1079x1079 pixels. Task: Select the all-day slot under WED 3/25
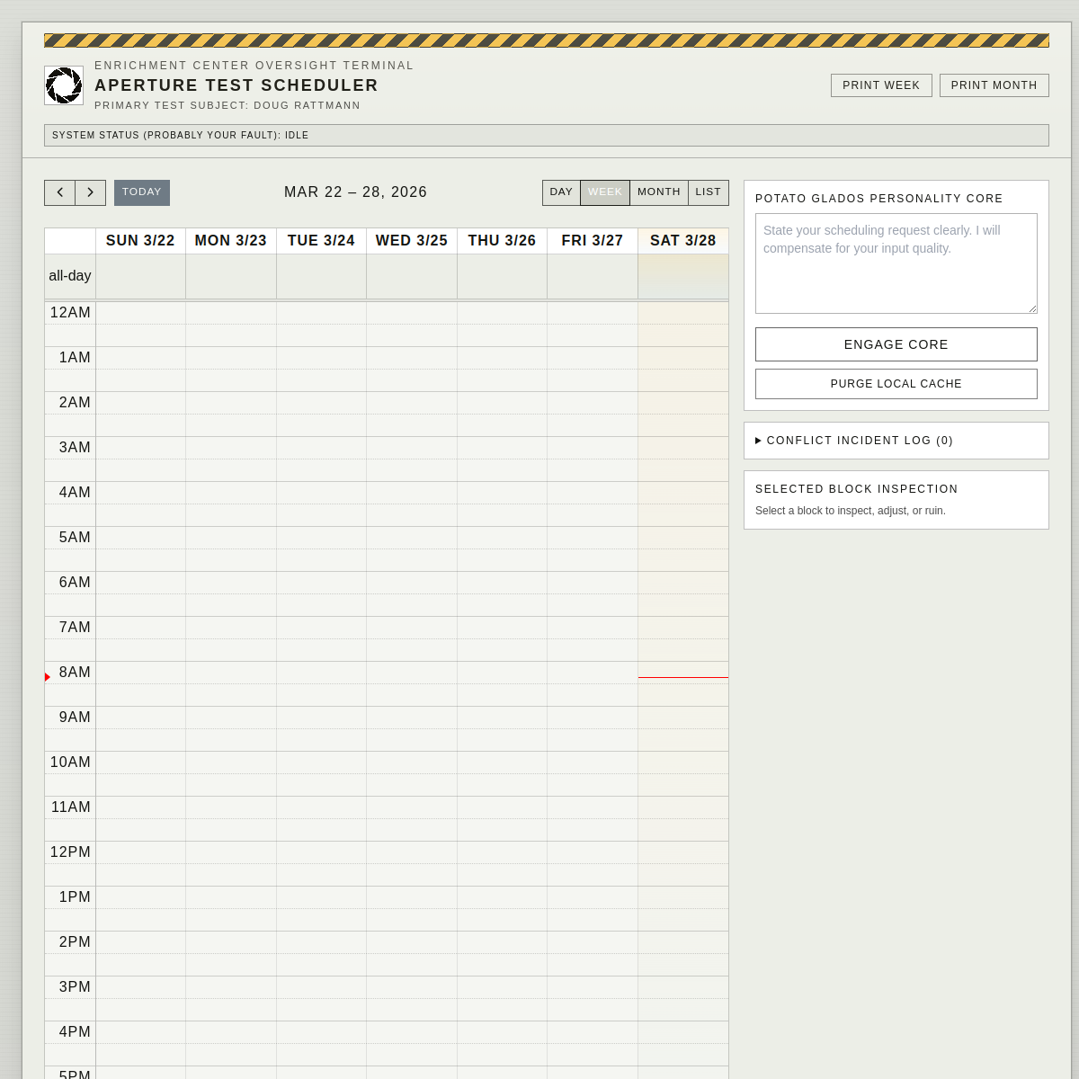(x=411, y=276)
